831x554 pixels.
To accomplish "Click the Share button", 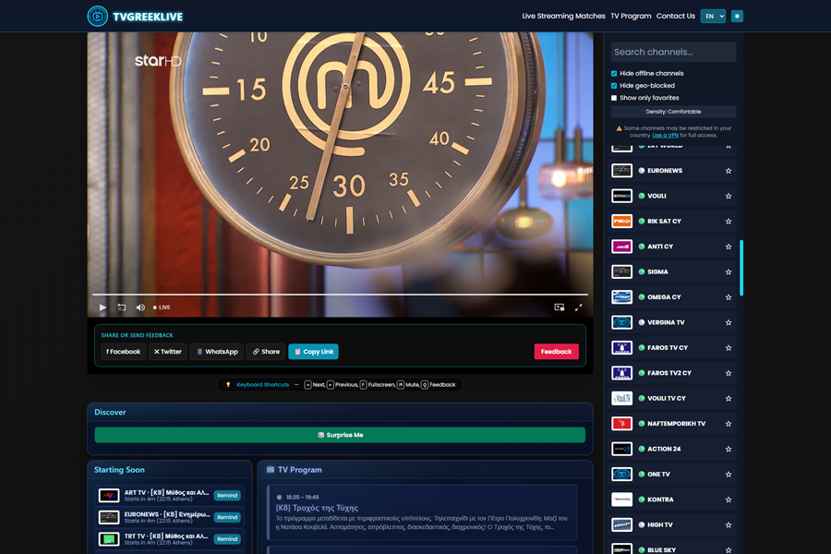I will click(266, 352).
